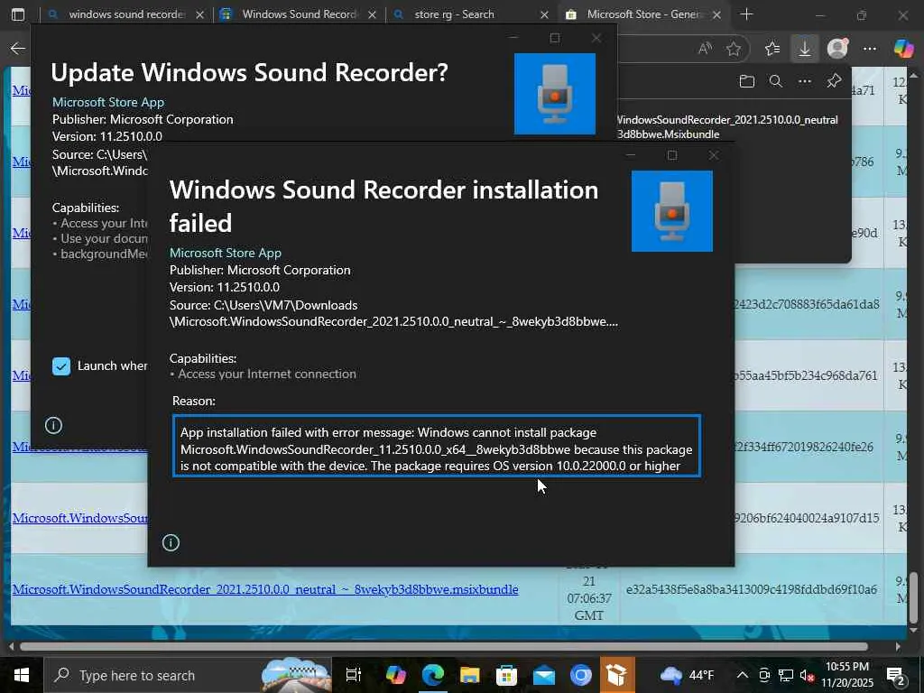Toggle Read aloud icon in address bar
924x693 pixels.
click(705, 49)
